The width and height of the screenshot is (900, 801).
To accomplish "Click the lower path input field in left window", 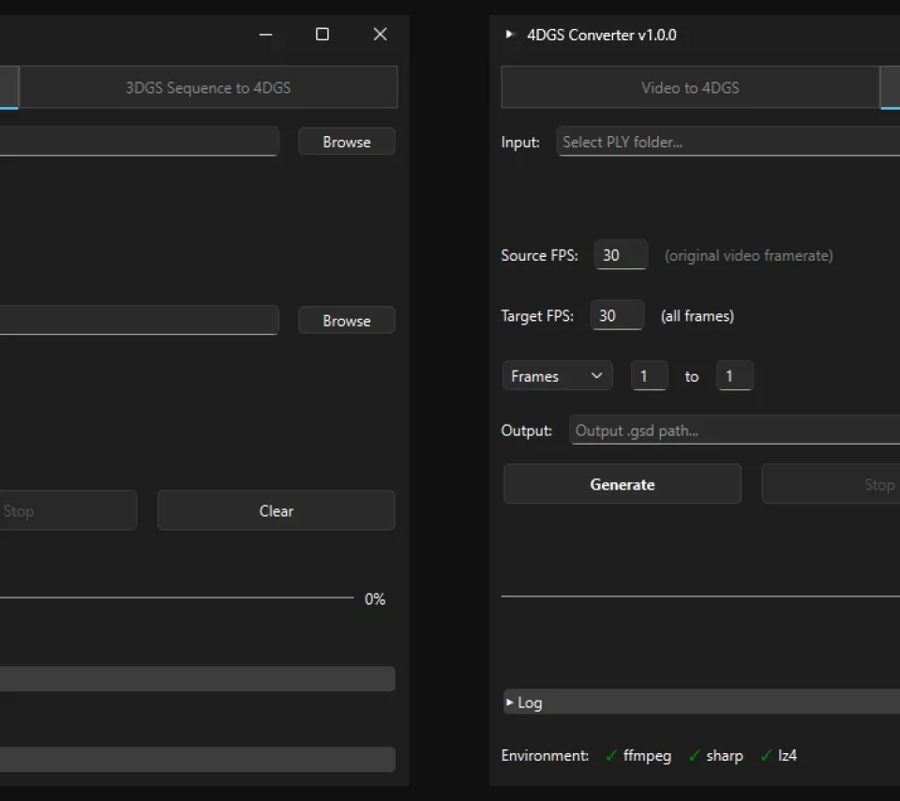I will coord(140,320).
